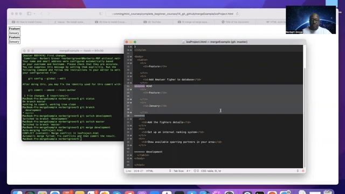Click 'Automatic merge failed' line in the terminal
This screenshot has height=194, width=345.
[69, 136]
